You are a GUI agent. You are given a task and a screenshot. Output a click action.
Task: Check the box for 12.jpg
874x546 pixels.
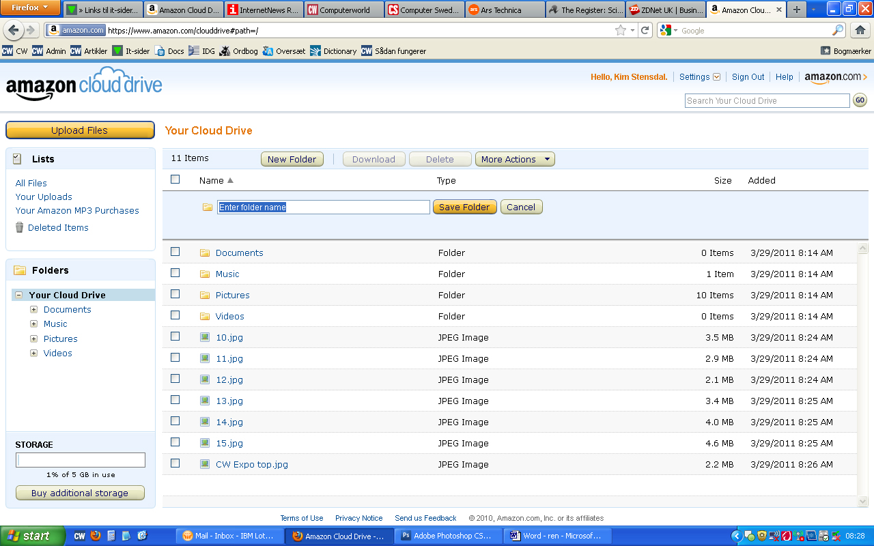click(x=175, y=379)
